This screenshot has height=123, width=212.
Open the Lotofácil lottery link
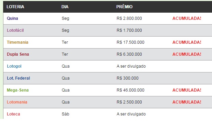[15, 30]
